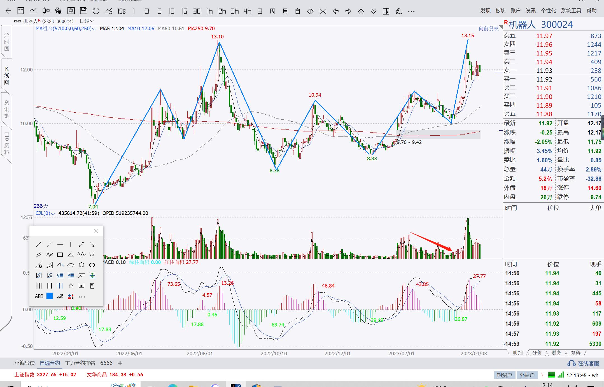Image resolution: width=604 pixels, height=387 pixels.
Task: Click the save disk icon in toolbar
Action: pos(83,11)
